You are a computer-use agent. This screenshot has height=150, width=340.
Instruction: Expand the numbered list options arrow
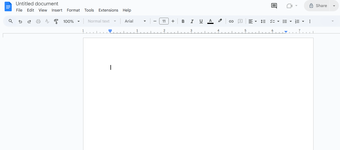tap(303, 21)
